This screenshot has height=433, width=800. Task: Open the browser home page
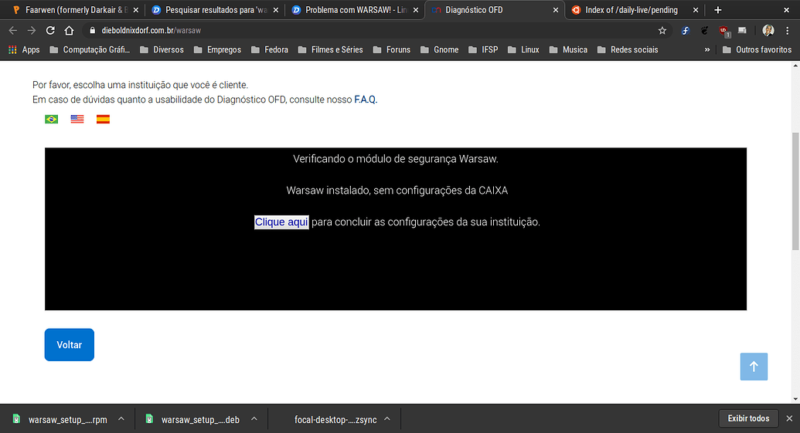point(69,31)
